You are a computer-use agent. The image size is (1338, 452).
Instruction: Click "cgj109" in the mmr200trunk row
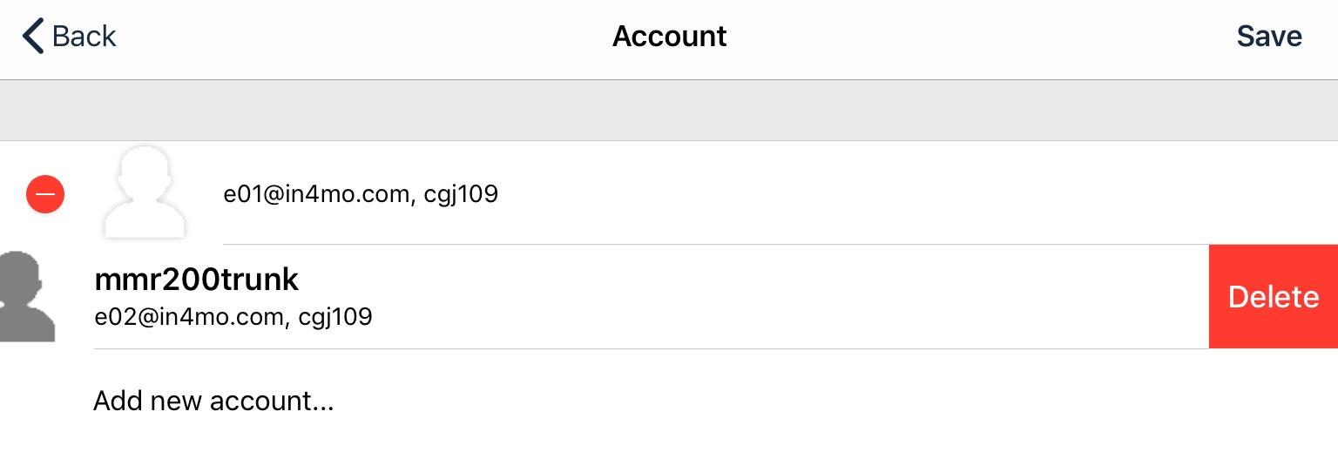[335, 317]
